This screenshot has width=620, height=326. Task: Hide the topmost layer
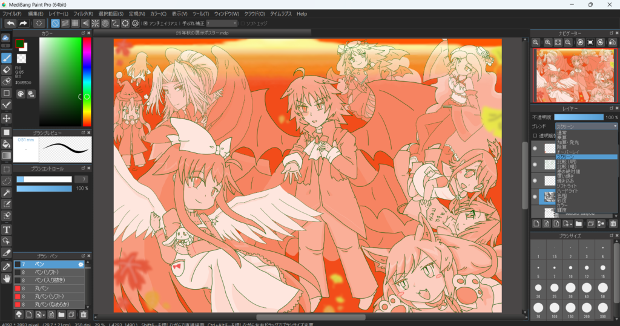coord(535,148)
